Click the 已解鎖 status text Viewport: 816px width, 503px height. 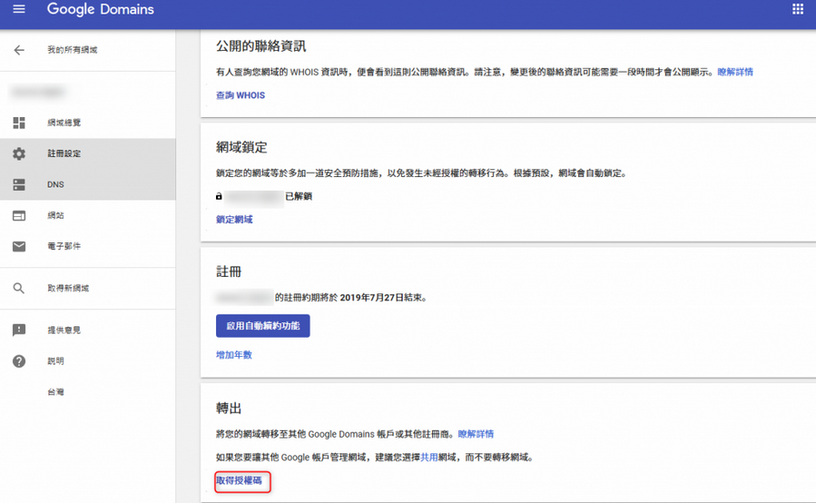(299, 196)
